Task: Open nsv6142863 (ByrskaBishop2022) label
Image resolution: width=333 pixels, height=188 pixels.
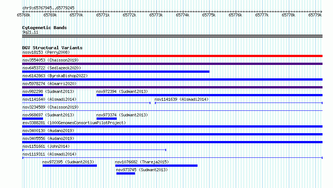Action: pyautogui.click(x=55, y=76)
